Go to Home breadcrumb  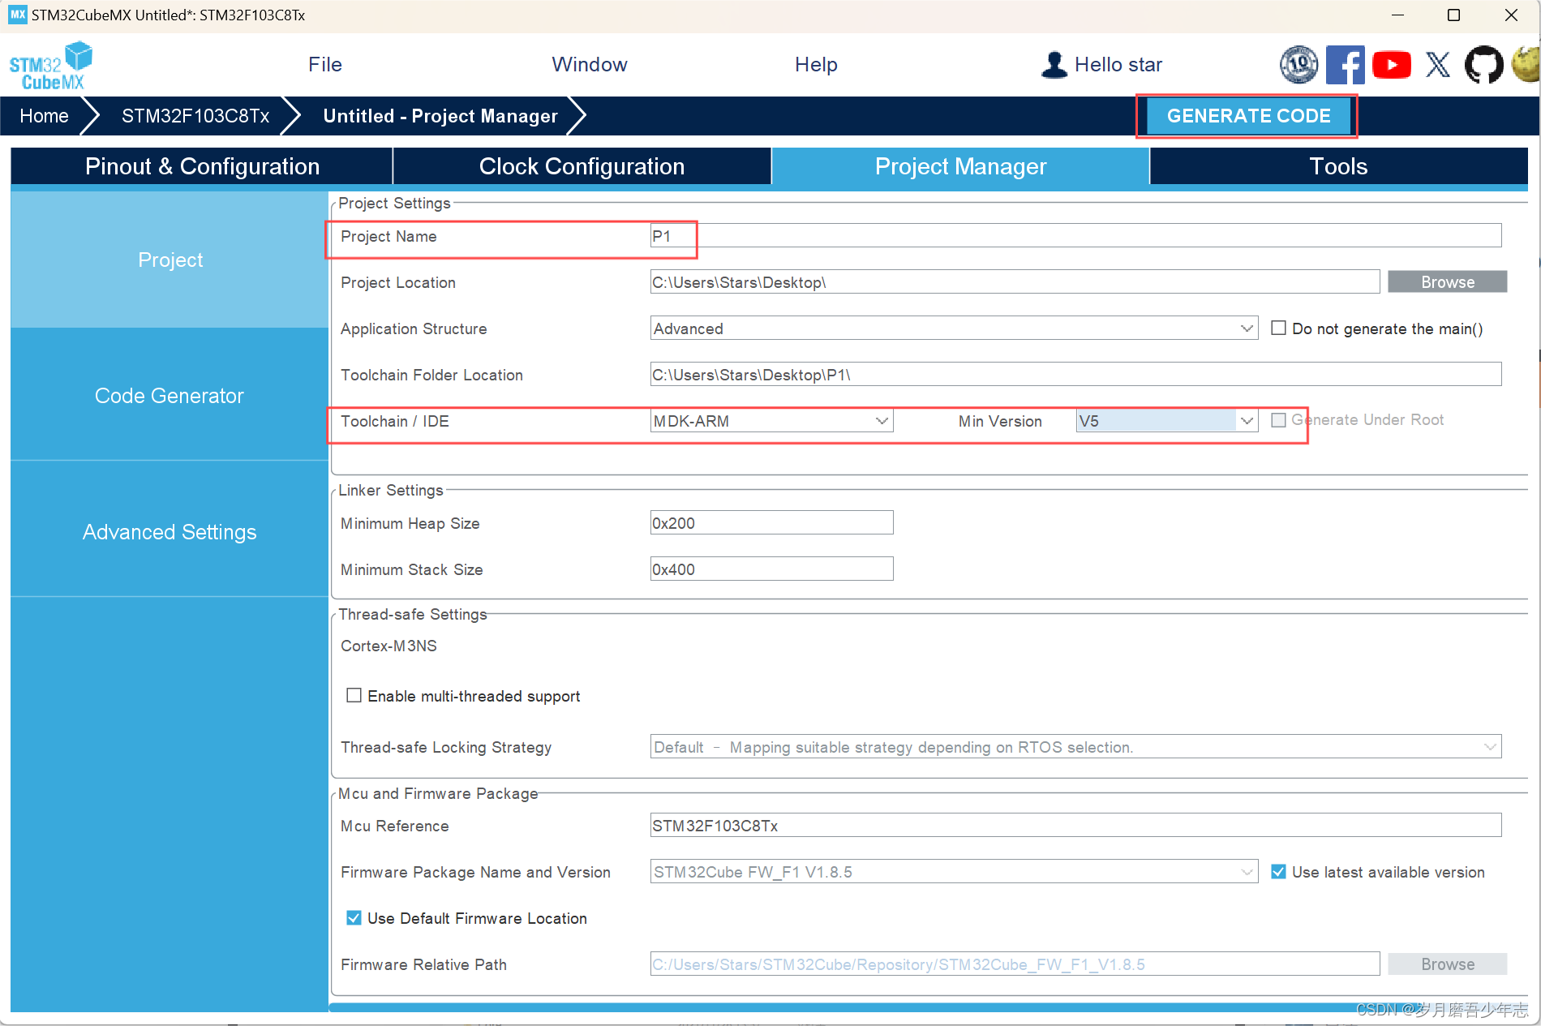click(x=44, y=116)
